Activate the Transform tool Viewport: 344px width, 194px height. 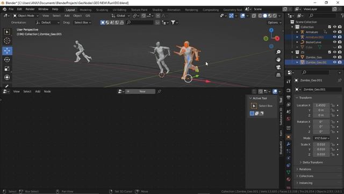pyautogui.click(x=7, y=77)
